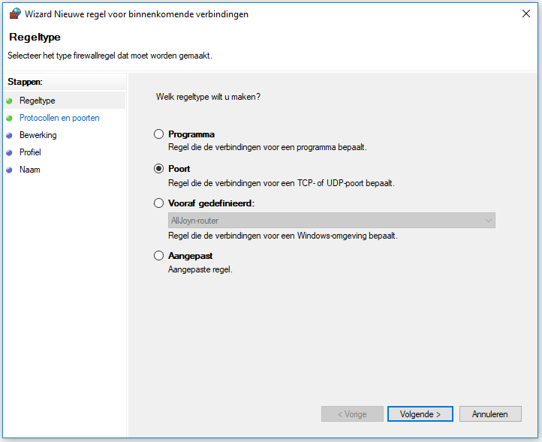
Task: Open the AllJoyn-router dropdown list
Action: coord(332,221)
